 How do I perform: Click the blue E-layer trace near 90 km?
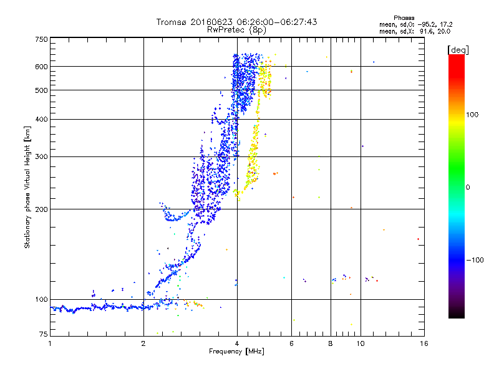coord(102,307)
